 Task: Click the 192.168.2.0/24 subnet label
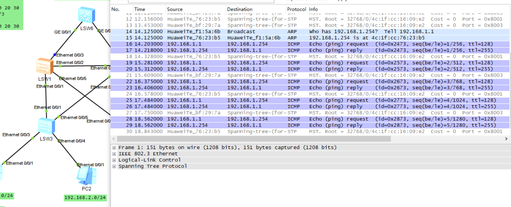coord(85,198)
